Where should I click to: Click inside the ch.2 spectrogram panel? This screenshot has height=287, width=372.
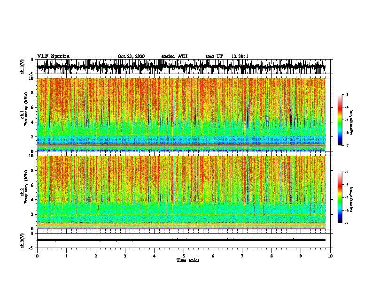pyautogui.click(x=181, y=192)
